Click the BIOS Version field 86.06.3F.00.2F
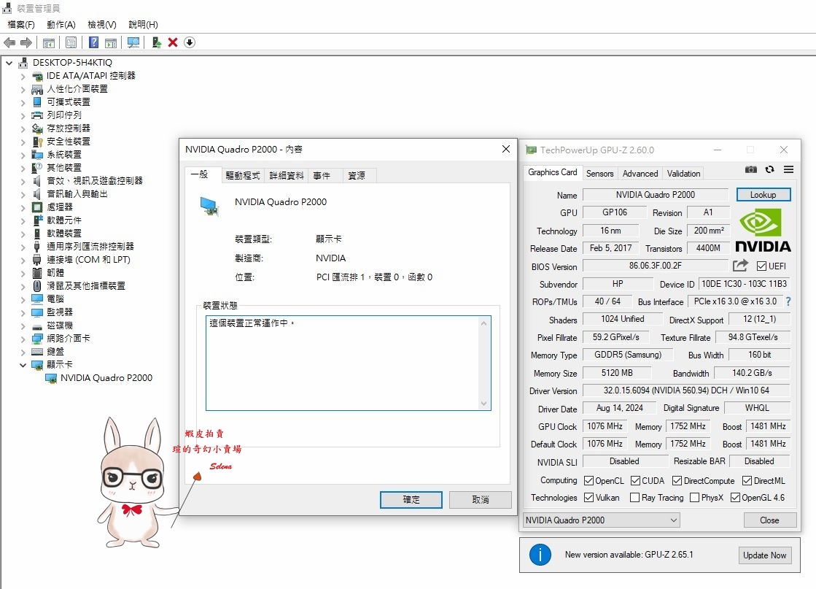 pyautogui.click(x=655, y=266)
